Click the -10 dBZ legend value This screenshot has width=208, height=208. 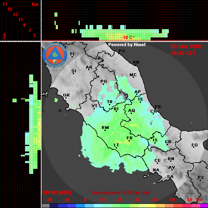click(66, 200)
